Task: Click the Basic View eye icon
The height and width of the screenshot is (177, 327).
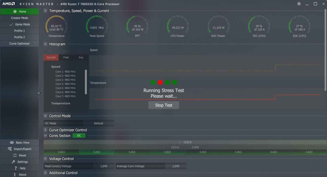Action: (12, 142)
